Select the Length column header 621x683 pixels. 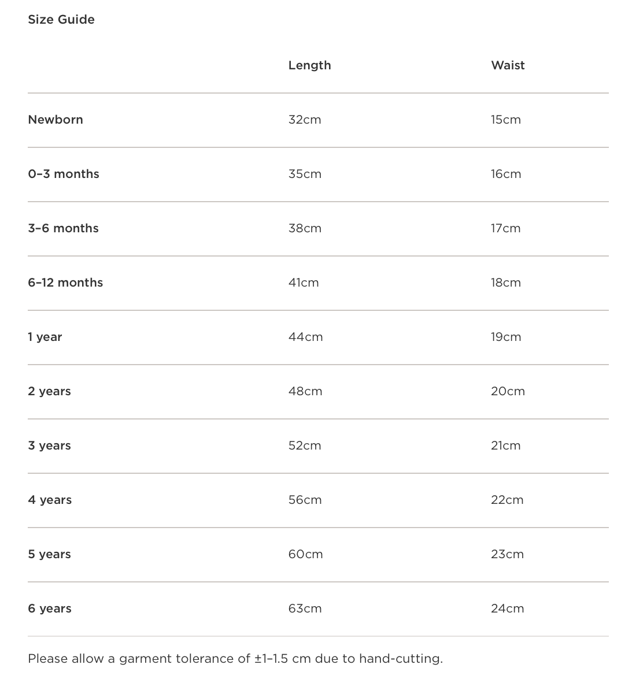309,65
